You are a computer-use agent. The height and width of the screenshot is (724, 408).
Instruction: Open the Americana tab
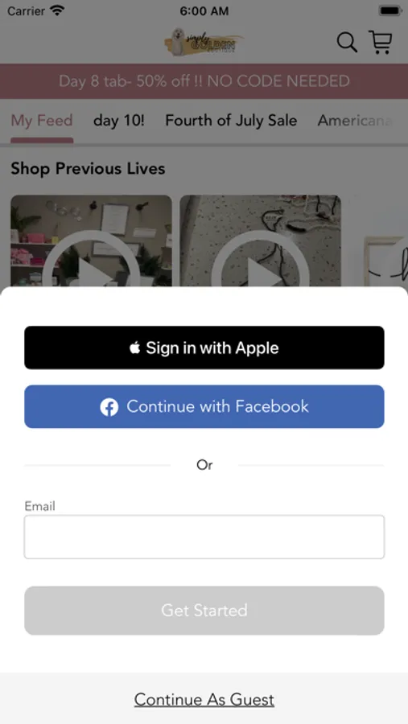[354, 121]
